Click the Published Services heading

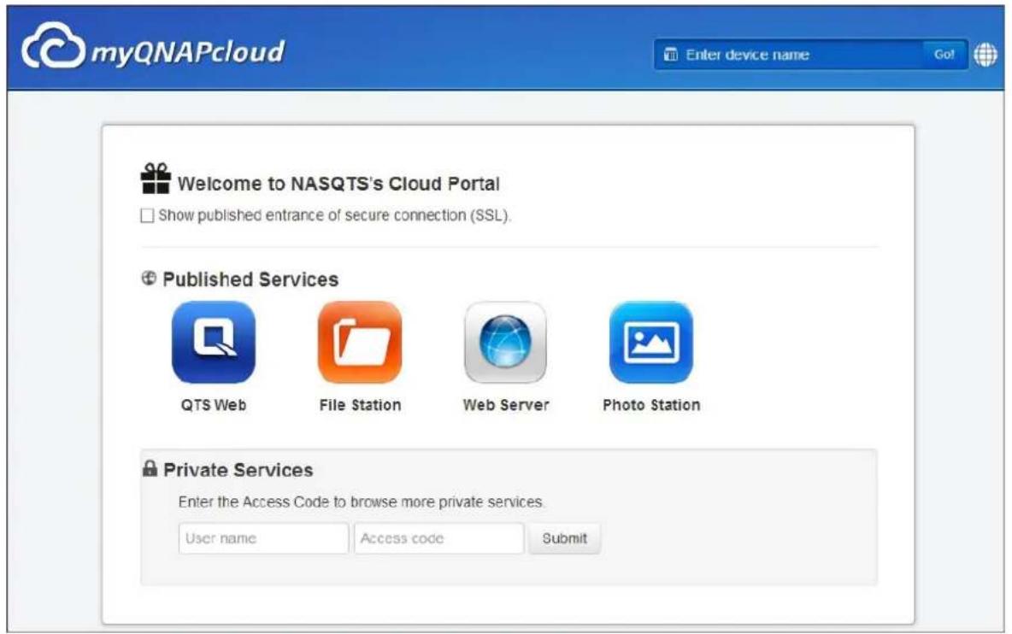[x=250, y=279]
